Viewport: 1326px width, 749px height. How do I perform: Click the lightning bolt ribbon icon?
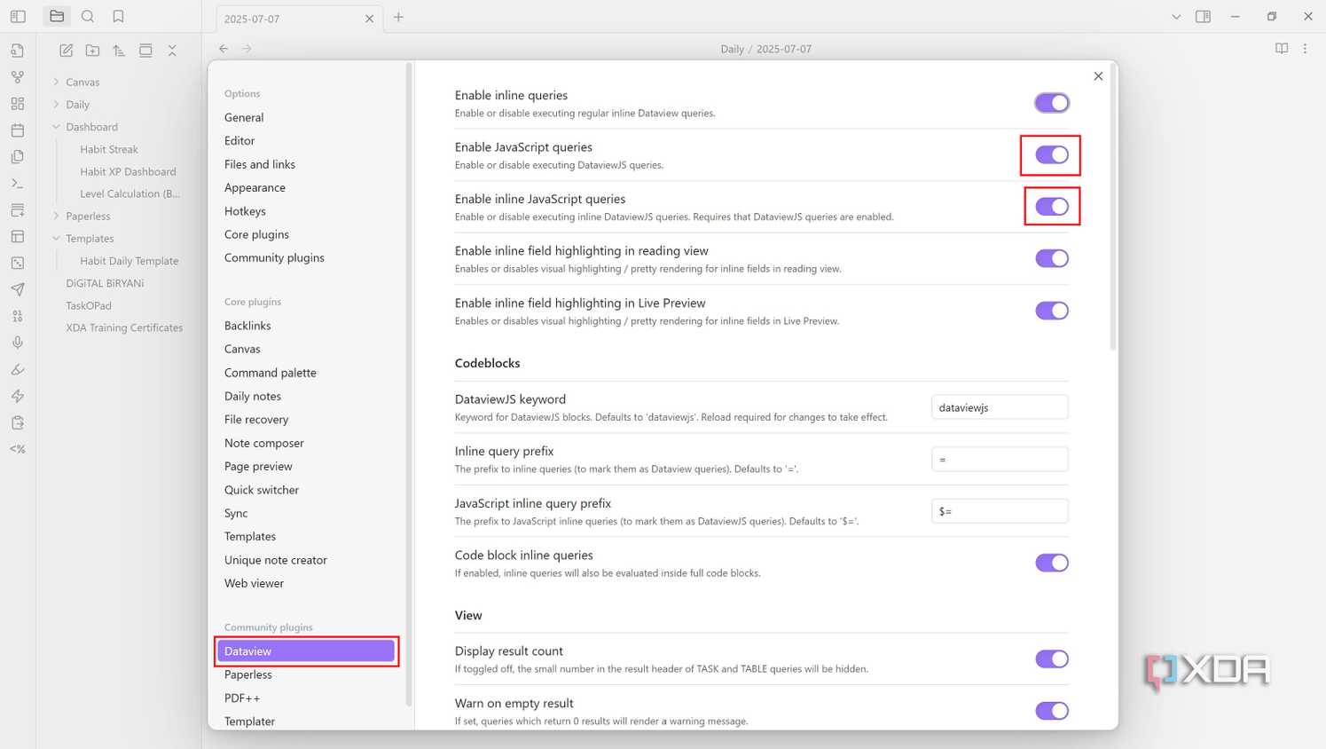[18, 396]
